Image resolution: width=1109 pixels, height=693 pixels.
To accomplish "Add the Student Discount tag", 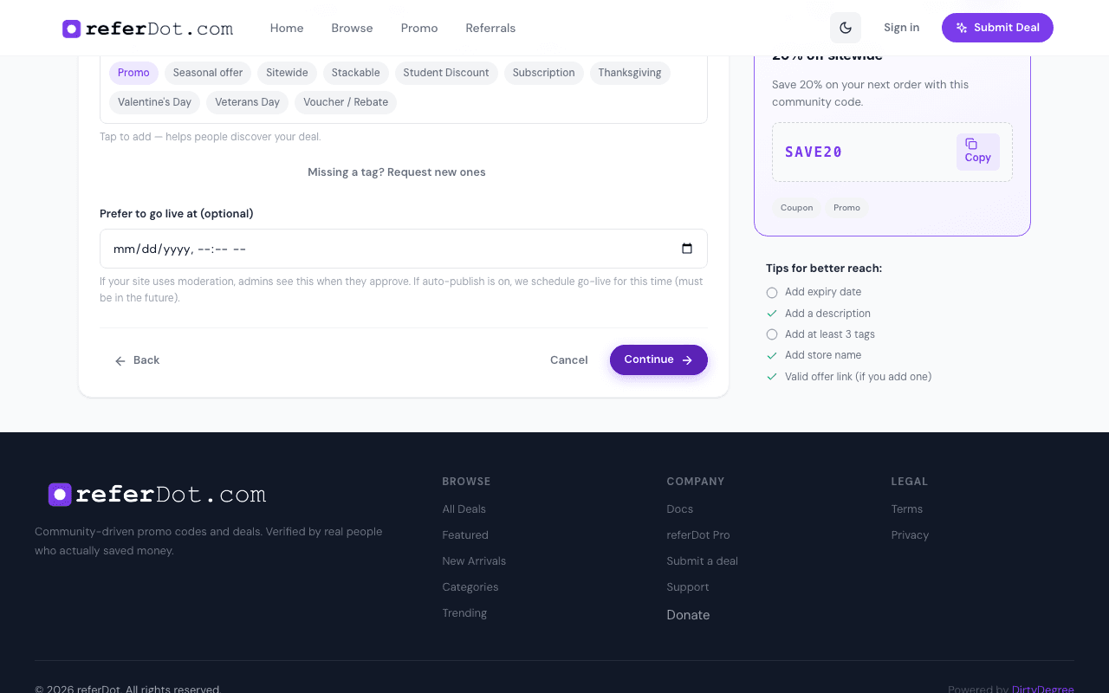I will coord(446,73).
